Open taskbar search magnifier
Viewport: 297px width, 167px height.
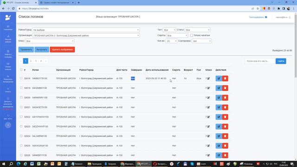(11, 164)
